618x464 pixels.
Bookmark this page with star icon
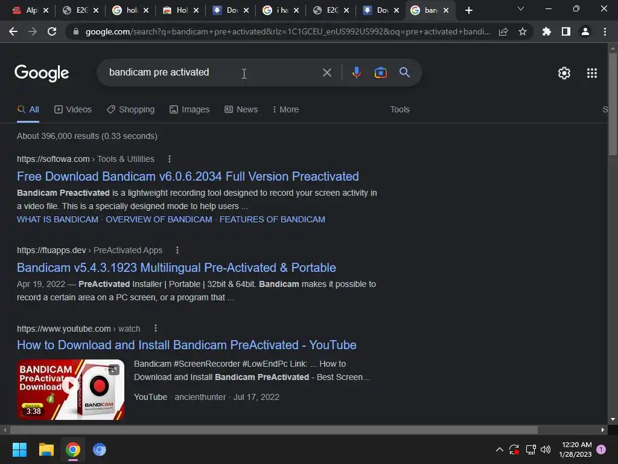tap(523, 31)
